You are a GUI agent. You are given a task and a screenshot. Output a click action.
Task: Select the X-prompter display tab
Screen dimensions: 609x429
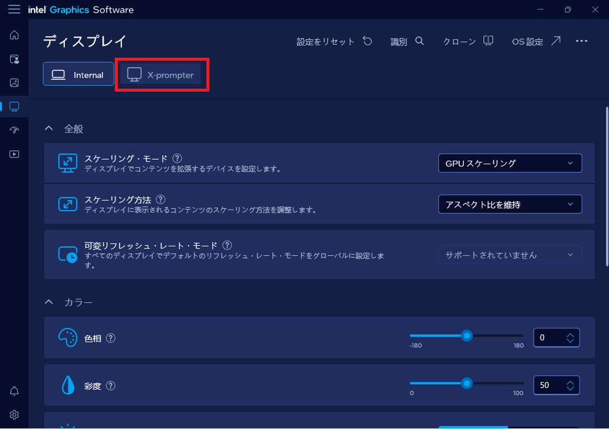[160, 74]
